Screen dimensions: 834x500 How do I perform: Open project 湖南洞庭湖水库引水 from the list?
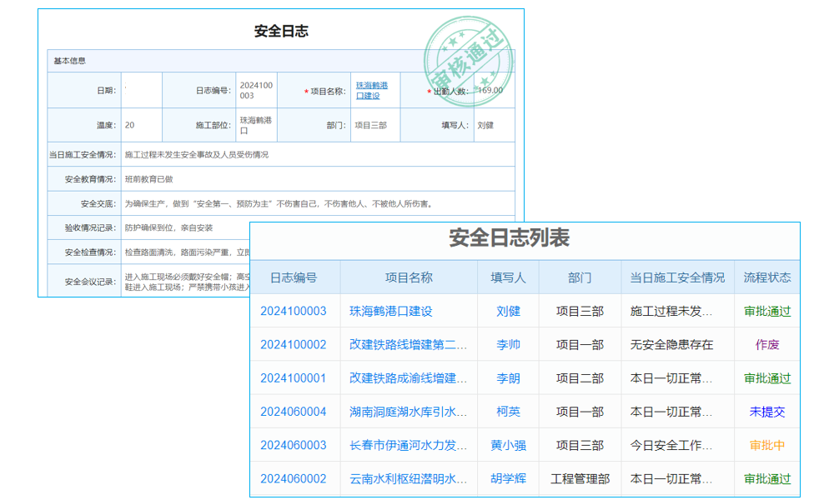click(x=408, y=412)
